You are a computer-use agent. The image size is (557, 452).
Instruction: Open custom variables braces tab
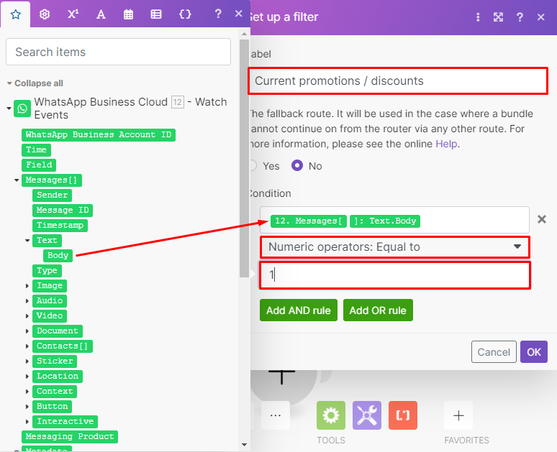click(185, 14)
